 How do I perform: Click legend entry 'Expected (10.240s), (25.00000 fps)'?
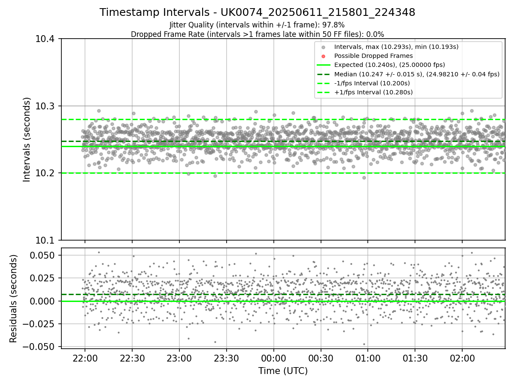390,65
